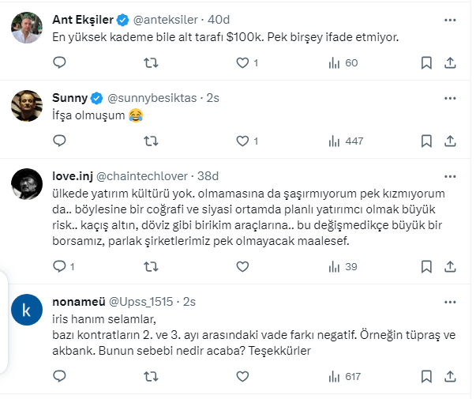This screenshot has width=476, height=399.
Task: Open more options on Ant Ekşiler's tweet
Action: (x=450, y=20)
